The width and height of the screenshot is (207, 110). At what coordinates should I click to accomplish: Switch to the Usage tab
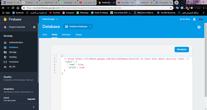pyautogui.click(x=78, y=34)
